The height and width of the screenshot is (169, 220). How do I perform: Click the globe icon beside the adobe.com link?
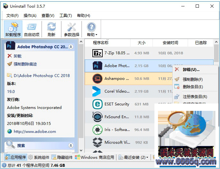tap(10, 131)
